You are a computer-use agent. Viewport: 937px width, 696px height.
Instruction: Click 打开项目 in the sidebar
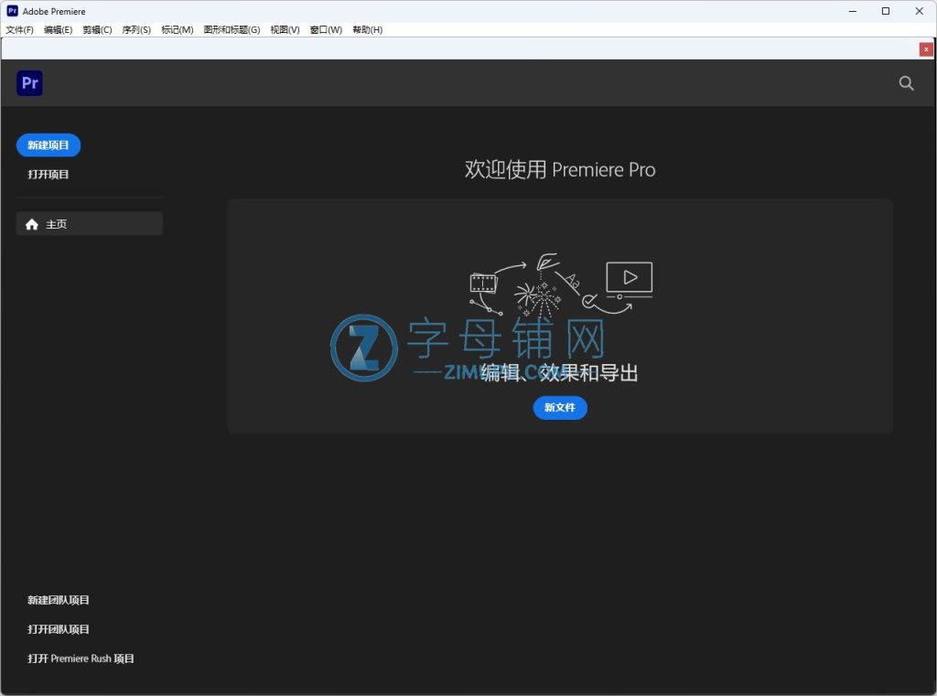point(48,175)
